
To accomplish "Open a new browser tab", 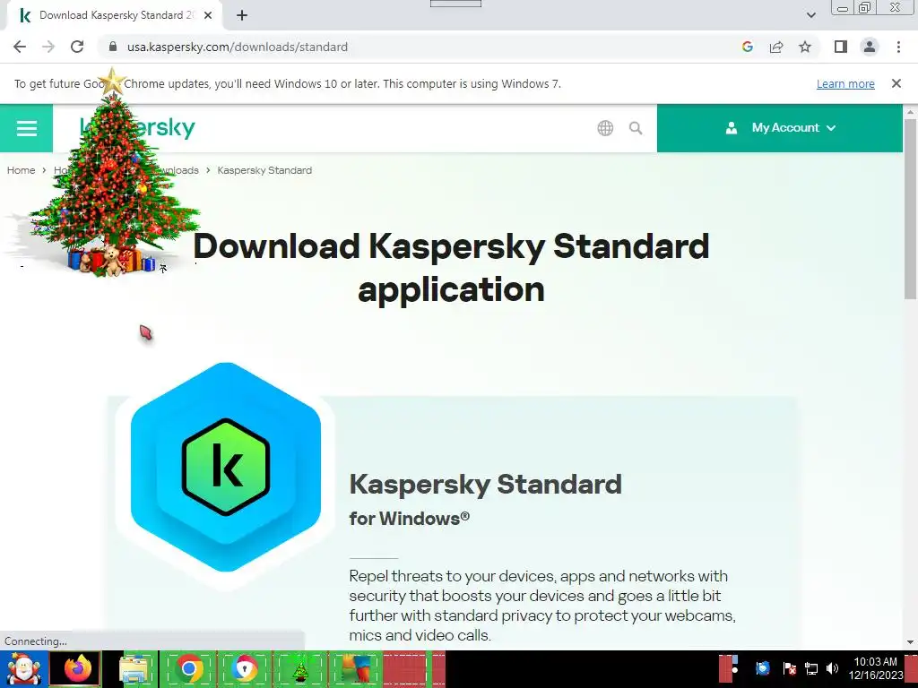I will 242,16.
